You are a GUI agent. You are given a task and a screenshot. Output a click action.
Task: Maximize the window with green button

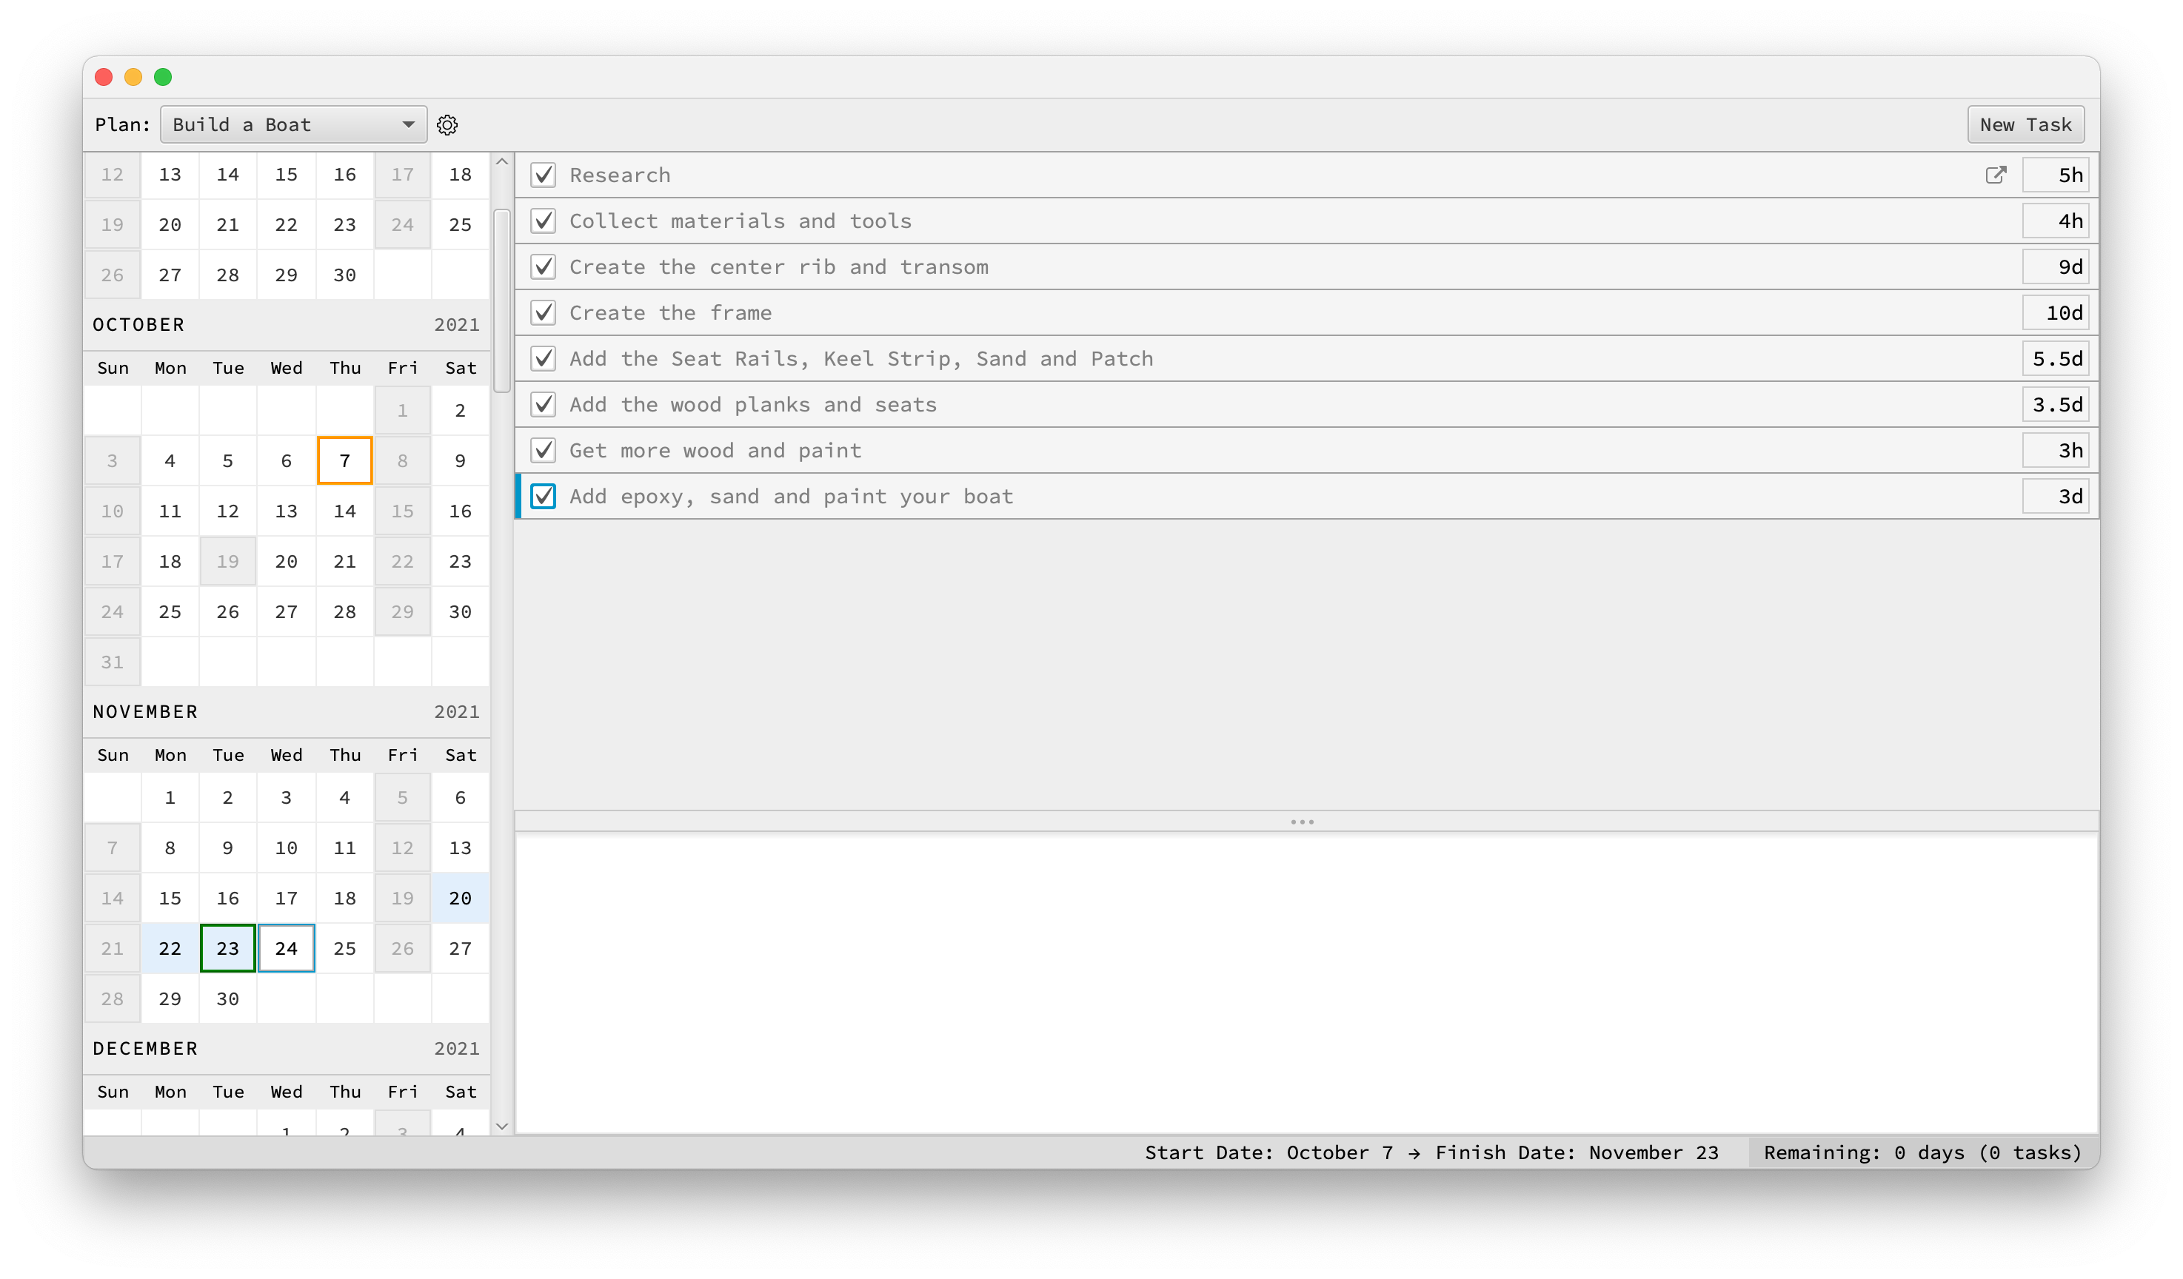pos(163,77)
